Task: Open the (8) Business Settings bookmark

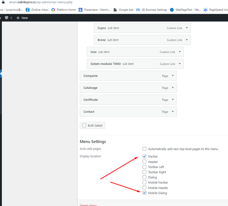Action: coord(151,10)
